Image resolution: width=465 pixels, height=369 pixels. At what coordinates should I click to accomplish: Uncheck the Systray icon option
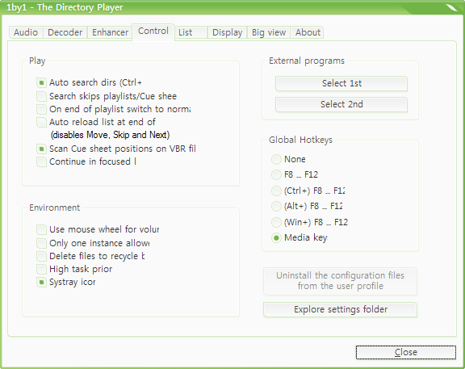point(41,282)
